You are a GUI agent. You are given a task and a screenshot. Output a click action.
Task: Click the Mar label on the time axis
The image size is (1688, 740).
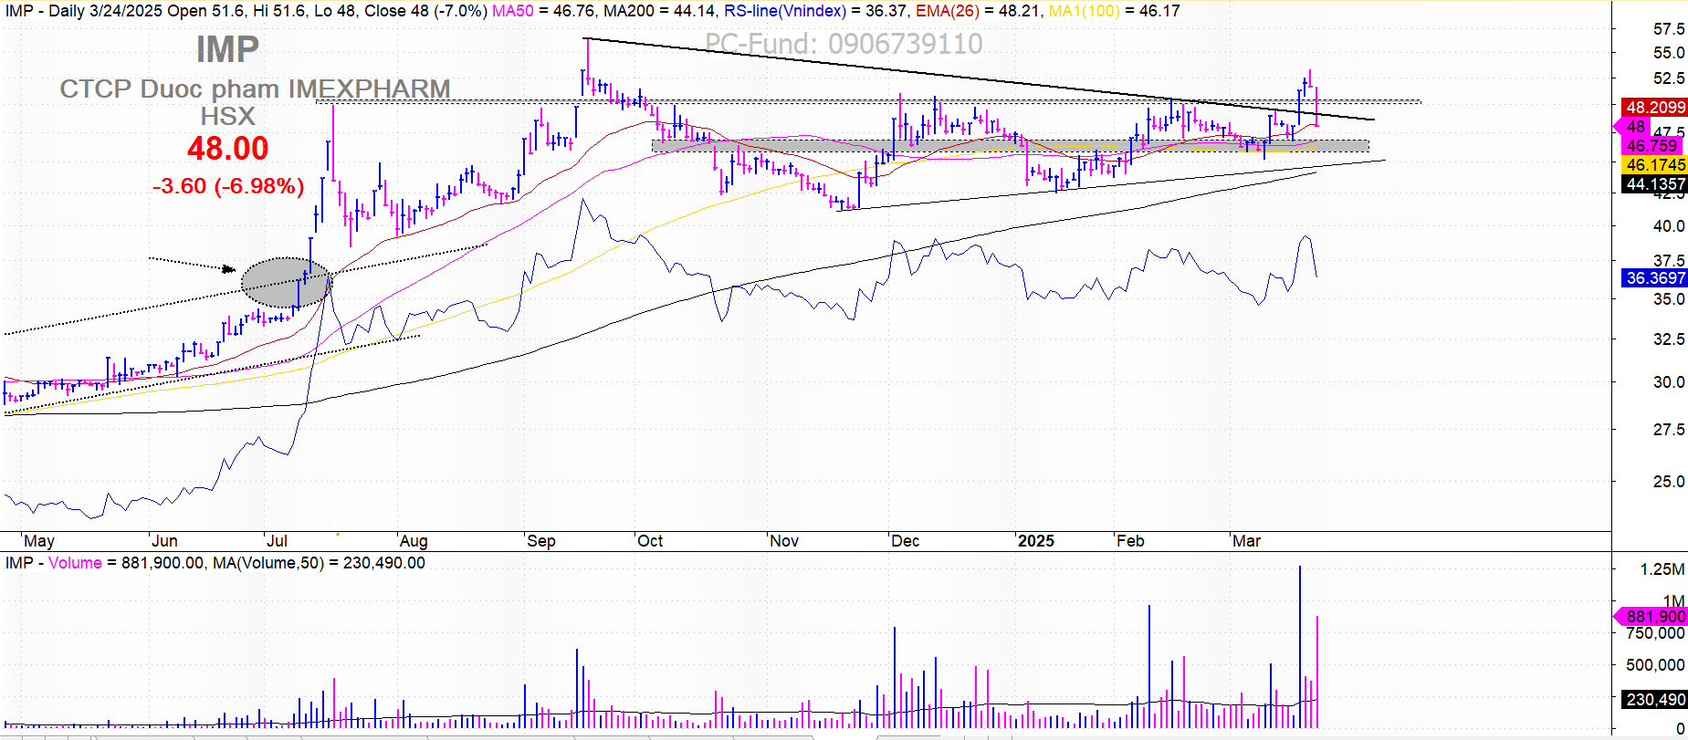(1247, 541)
